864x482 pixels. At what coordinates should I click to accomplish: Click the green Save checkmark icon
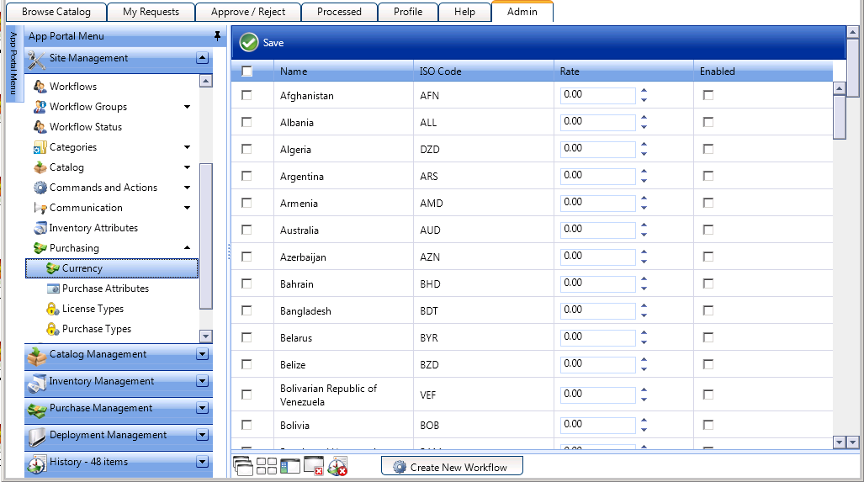tap(249, 42)
